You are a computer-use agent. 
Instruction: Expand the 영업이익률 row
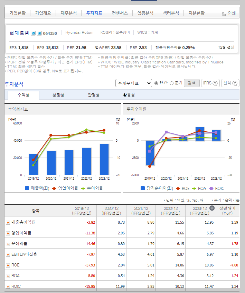(8, 233)
